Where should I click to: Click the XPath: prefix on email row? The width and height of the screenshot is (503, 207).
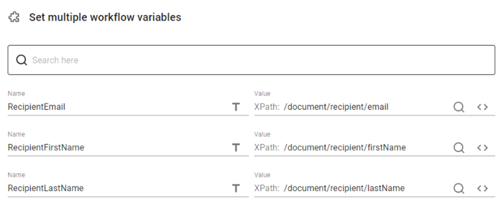(267, 107)
